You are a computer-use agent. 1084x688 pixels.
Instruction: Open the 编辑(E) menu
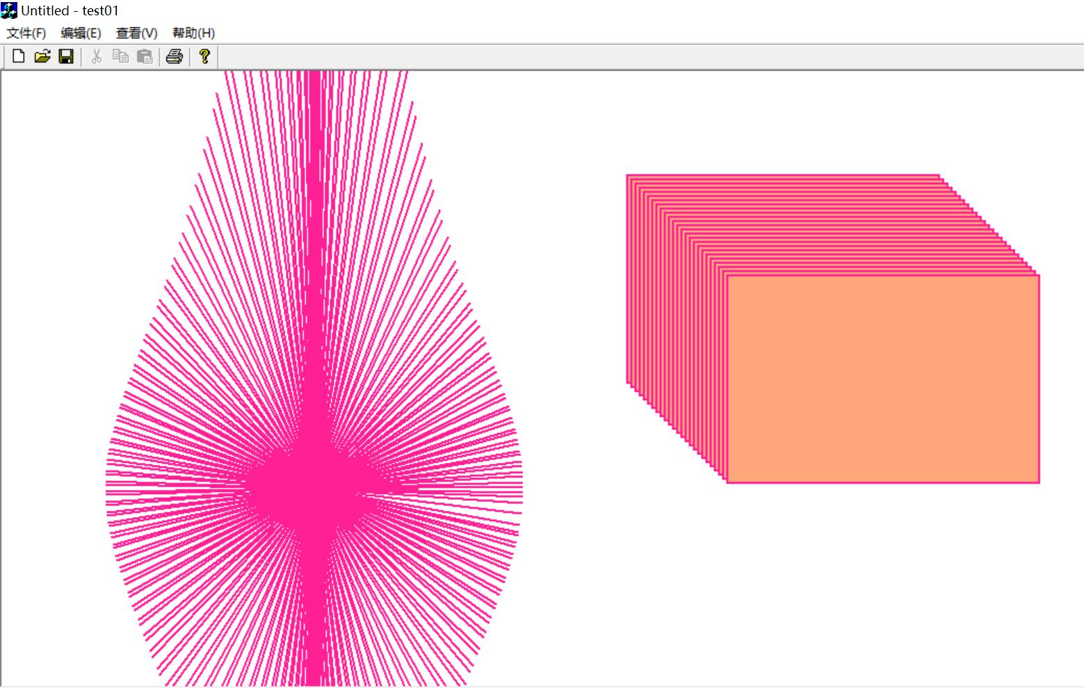click(81, 33)
